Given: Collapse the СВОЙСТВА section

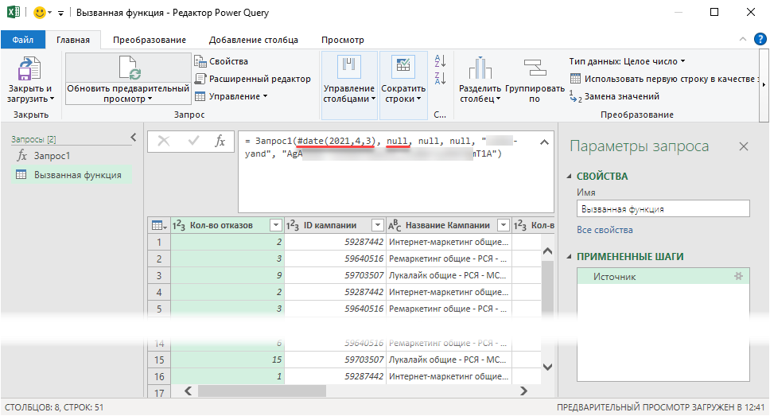Looking at the screenshot, I should [570, 177].
